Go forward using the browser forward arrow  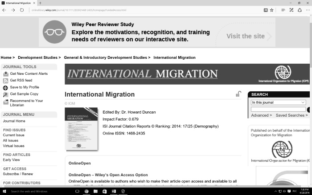tap(13, 10)
